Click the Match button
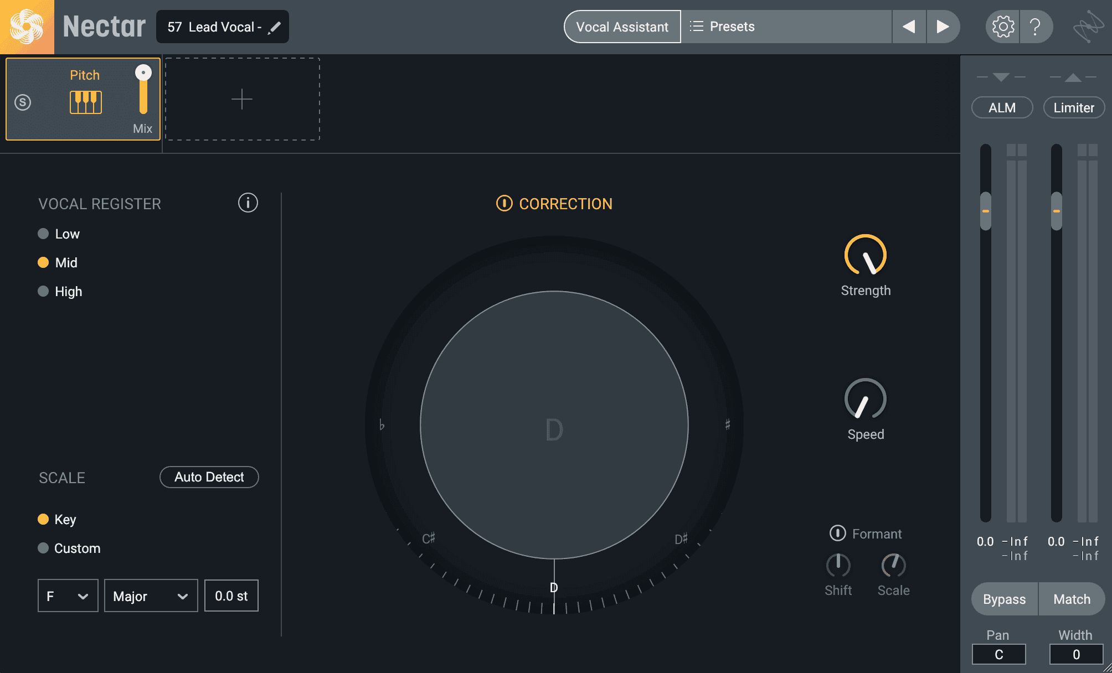 pyautogui.click(x=1072, y=599)
